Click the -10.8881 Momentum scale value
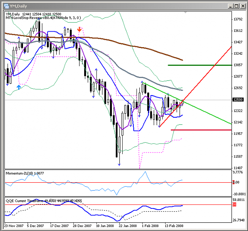248x231 pixels. (x=239, y=194)
